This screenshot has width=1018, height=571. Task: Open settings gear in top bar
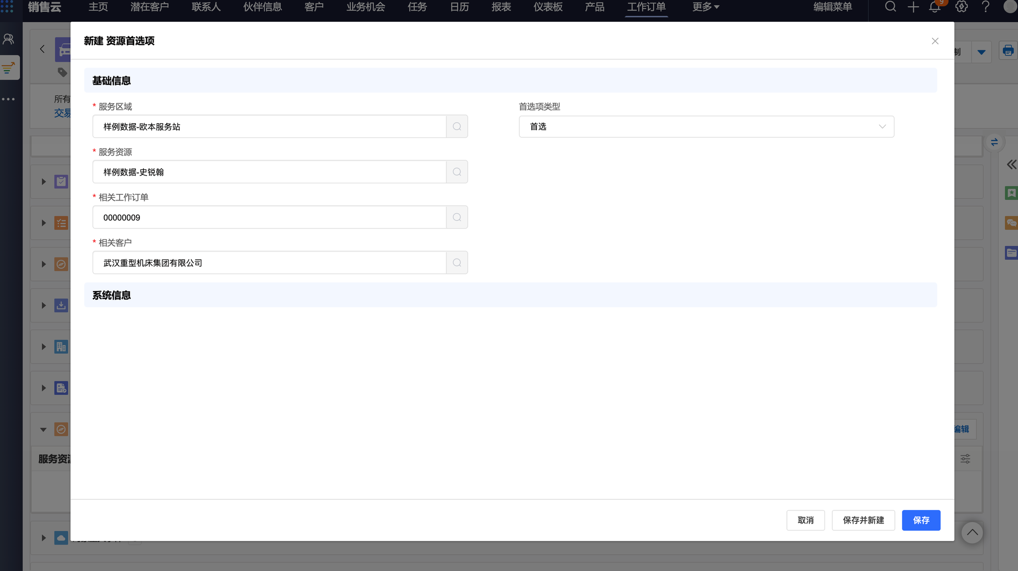click(961, 7)
